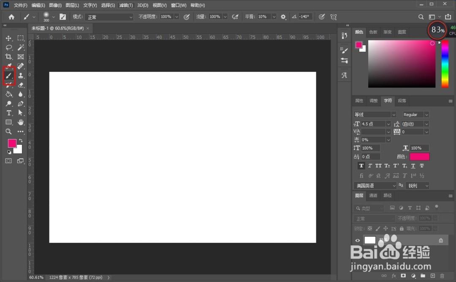Open the Edit Toolbar three-dots menu

[x=20, y=131]
